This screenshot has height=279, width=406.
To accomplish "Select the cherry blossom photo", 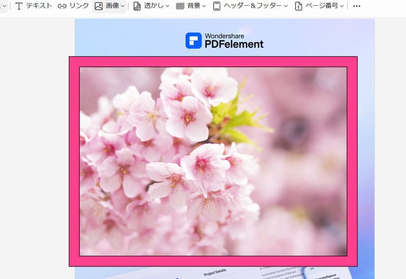I will pyautogui.click(x=213, y=161).
